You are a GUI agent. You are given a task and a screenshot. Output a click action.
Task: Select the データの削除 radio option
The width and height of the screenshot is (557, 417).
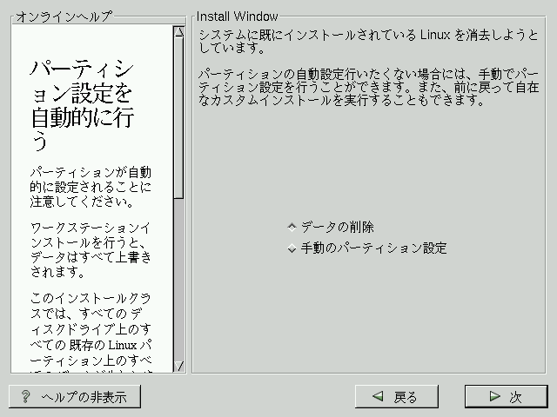coord(292,228)
